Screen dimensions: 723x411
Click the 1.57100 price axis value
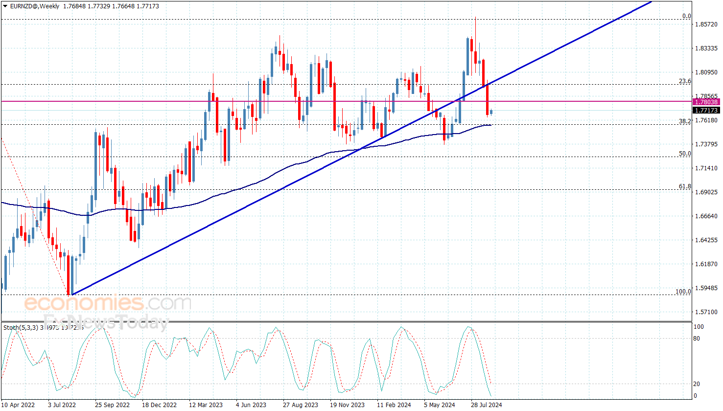(706, 312)
